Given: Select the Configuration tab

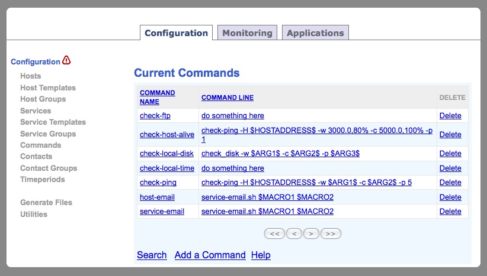Looking at the screenshot, I should pyautogui.click(x=176, y=33).
